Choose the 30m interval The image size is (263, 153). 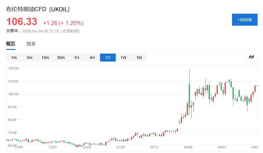point(61,58)
